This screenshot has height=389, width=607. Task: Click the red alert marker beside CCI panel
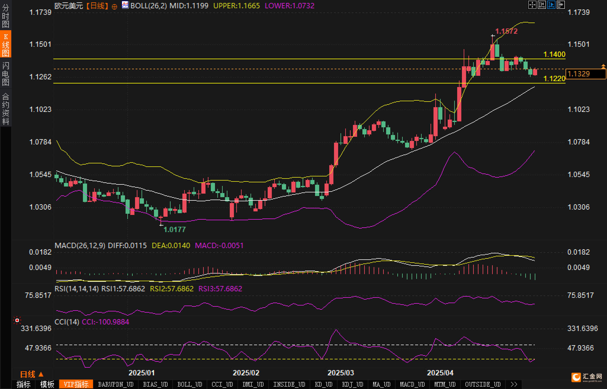(x=17, y=320)
